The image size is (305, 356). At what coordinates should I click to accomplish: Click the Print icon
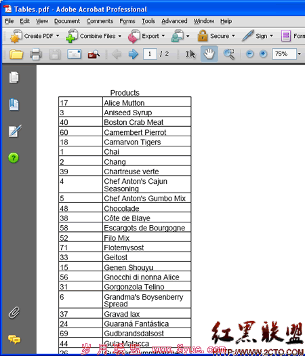(36, 54)
